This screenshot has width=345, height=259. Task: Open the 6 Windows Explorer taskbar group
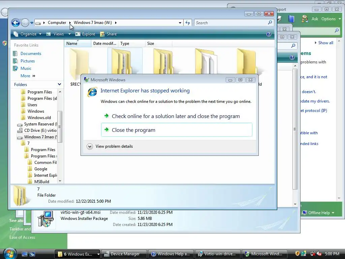(x=77, y=254)
